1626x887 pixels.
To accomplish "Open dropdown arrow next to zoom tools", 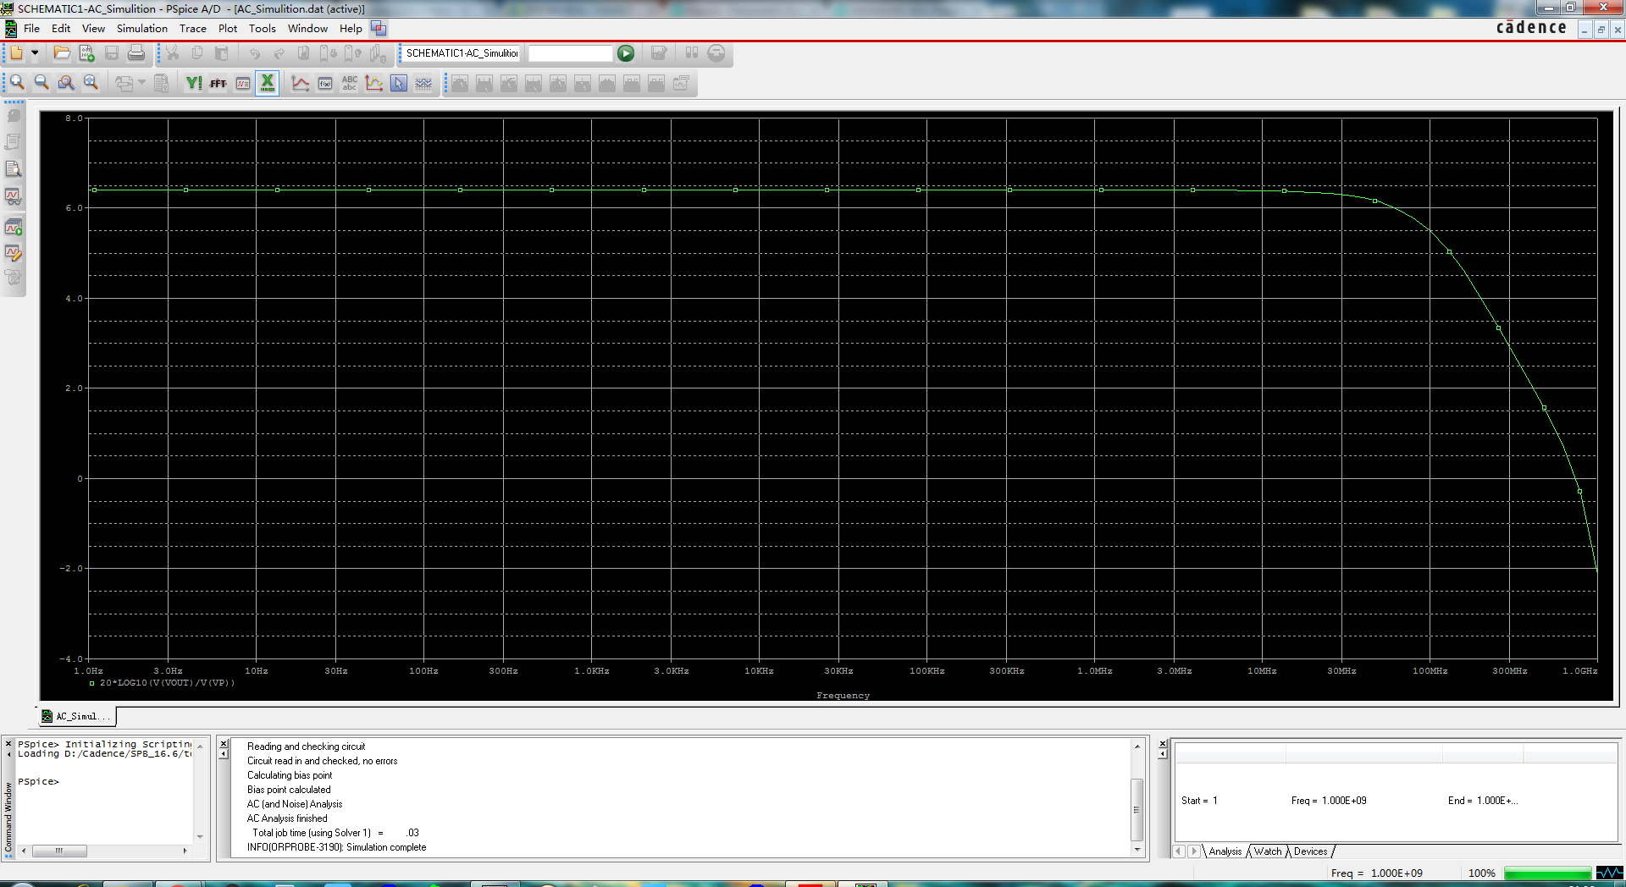I will tap(142, 83).
